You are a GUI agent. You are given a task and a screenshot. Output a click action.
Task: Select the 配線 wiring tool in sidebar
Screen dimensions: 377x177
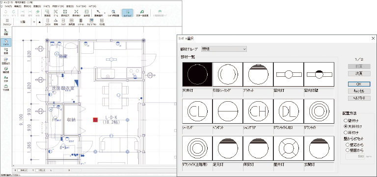coord(6,51)
